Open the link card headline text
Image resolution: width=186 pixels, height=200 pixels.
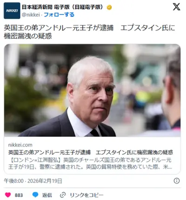click(x=91, y=152)
